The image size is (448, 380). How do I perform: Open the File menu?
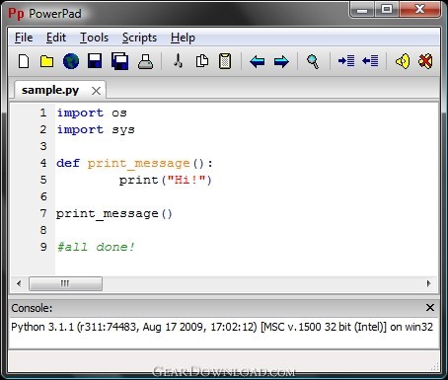24,38
